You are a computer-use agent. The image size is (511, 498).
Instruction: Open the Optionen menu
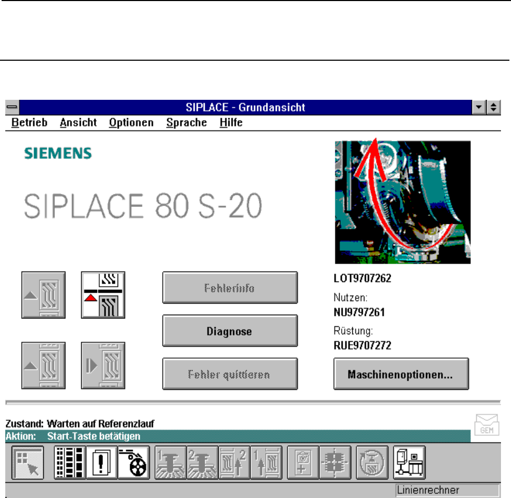click(x=131, y=123)
